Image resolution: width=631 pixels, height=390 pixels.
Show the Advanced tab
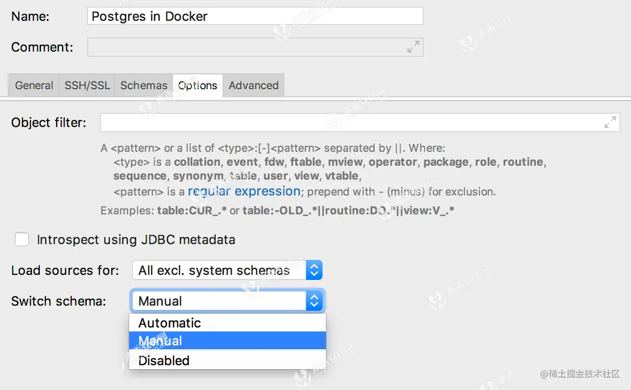pyautogui.click(x=253, y=85)
